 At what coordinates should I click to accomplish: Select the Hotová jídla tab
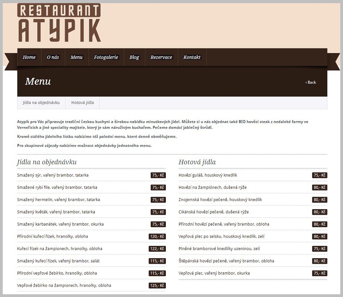click(82, 103)
